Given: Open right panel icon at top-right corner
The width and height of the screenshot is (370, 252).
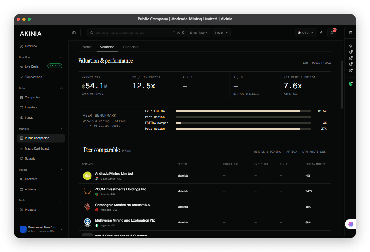Looking at the screenshot, I should 351,33.
